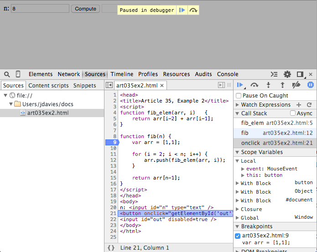Select fib frame in call stack
This screenshot has height=252, width=317.
[275, 133]
